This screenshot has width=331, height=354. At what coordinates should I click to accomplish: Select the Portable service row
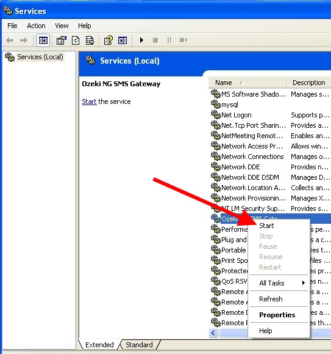tap(229, 250)
